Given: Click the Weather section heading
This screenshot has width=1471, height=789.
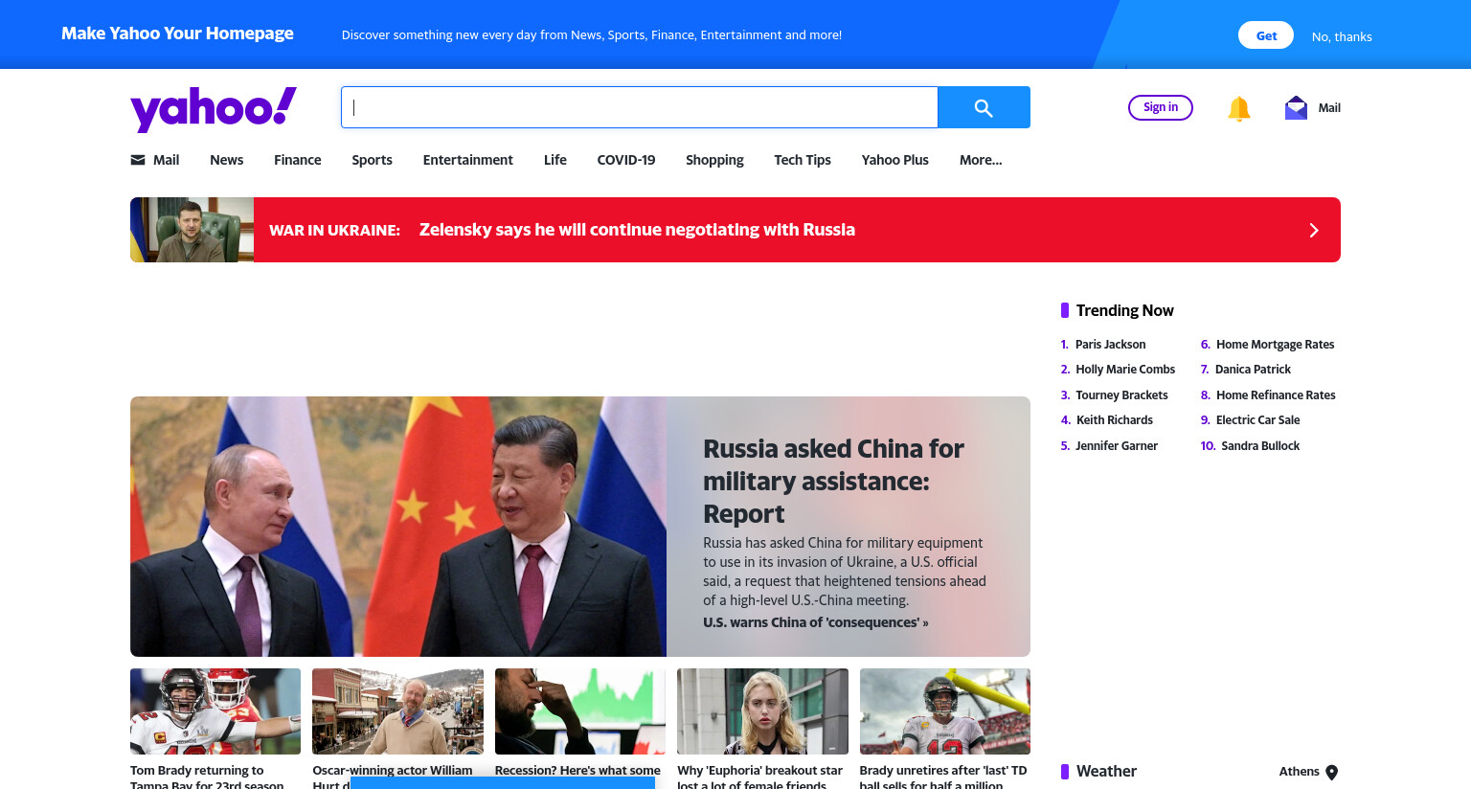Looking at the screenshot, I should click(1106, 772).
